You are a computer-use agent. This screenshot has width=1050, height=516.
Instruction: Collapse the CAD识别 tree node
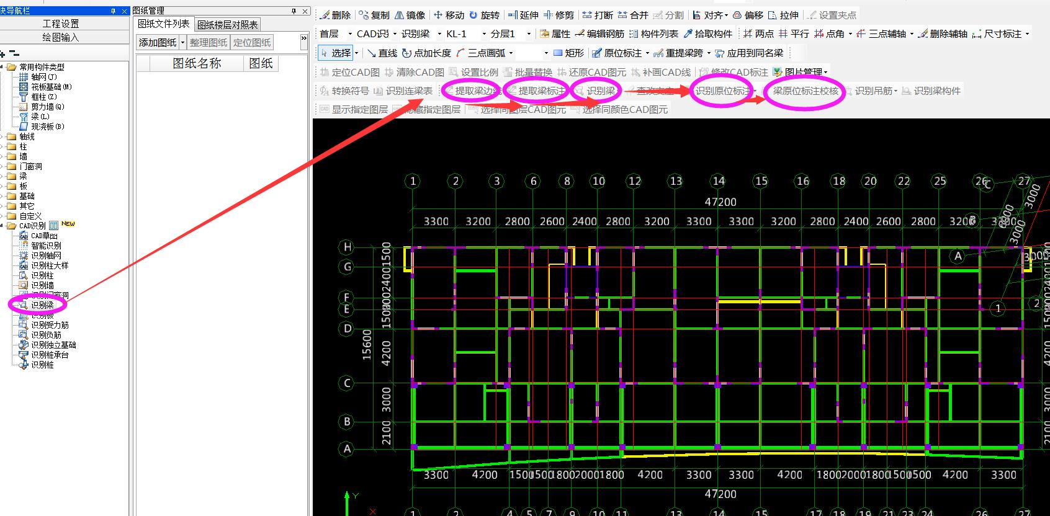2,226
